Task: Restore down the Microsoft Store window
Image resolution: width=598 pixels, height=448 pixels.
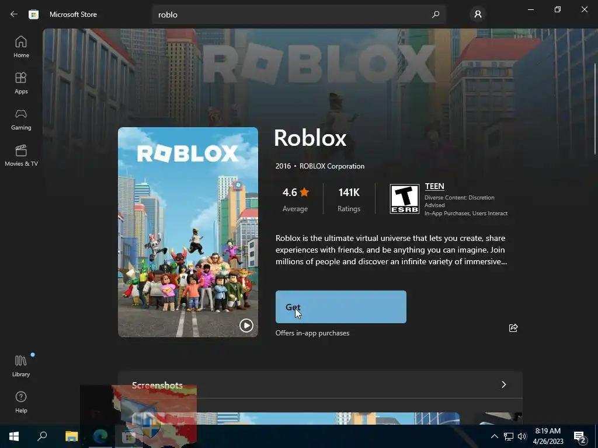Action: pos(558,9)
